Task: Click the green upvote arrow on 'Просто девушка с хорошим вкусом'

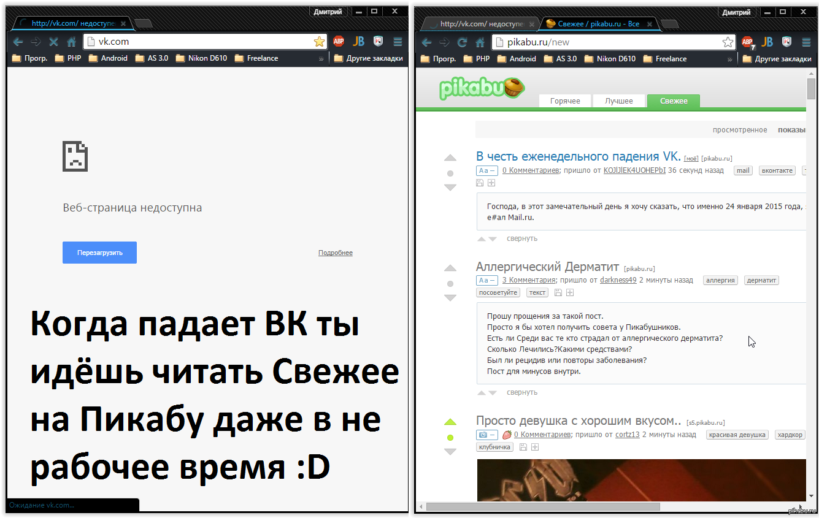Action: click(x=450, y=422)
